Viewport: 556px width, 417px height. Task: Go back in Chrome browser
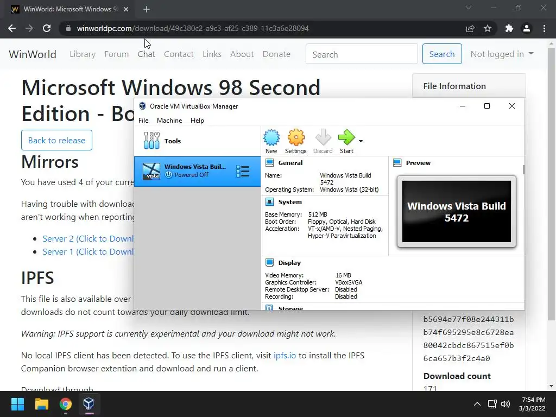12,28
